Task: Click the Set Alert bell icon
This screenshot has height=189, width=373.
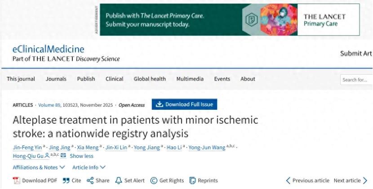Action: pyautogui.click(x=119, y=180)
